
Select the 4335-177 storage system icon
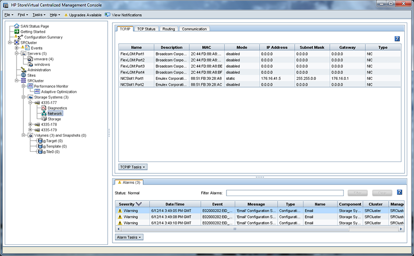pyautogui.click(x=37, y=103)
